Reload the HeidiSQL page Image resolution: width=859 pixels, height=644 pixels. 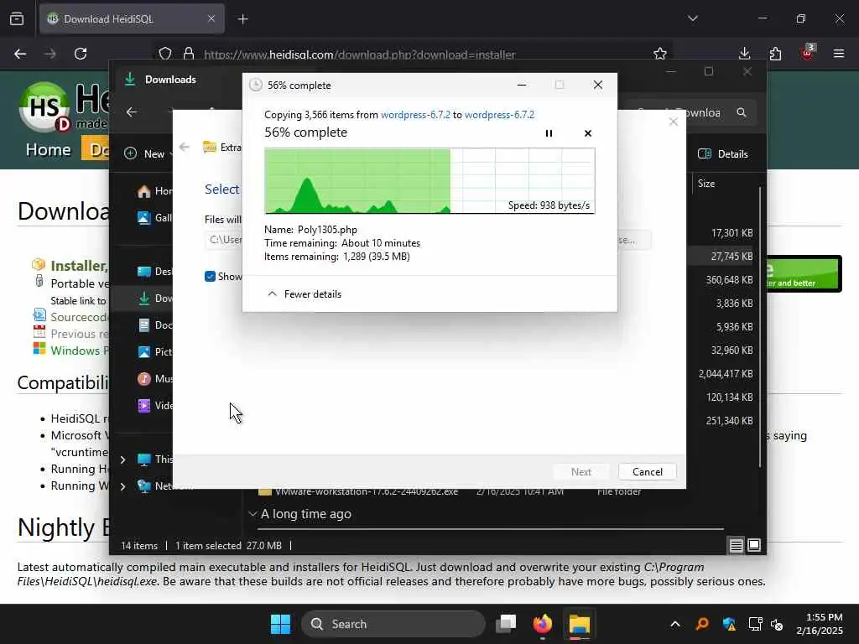tap(81, 54)
